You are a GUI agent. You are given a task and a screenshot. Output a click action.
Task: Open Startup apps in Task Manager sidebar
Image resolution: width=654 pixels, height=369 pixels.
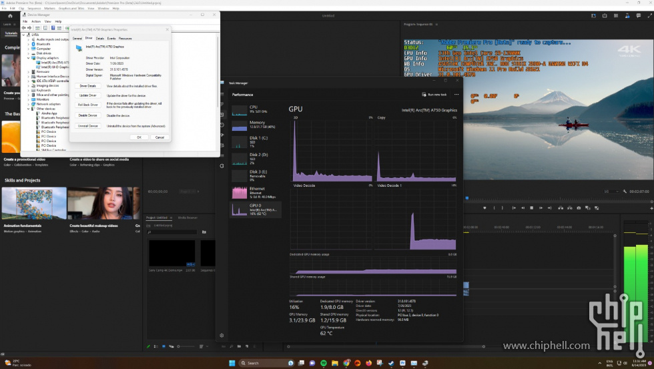tap(222, 135)
